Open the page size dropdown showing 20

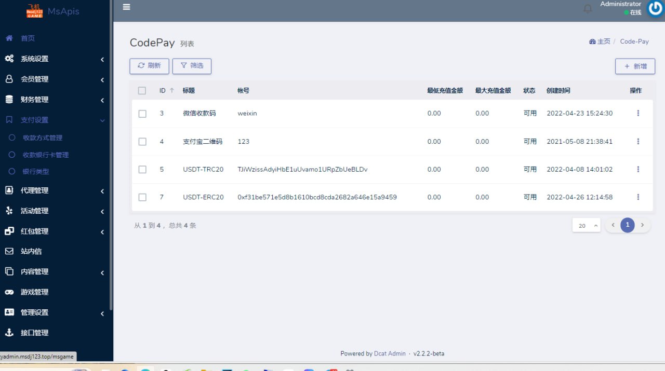tap(586, 225)
